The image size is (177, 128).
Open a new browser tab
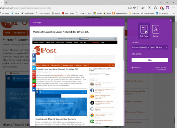point(6,2)
